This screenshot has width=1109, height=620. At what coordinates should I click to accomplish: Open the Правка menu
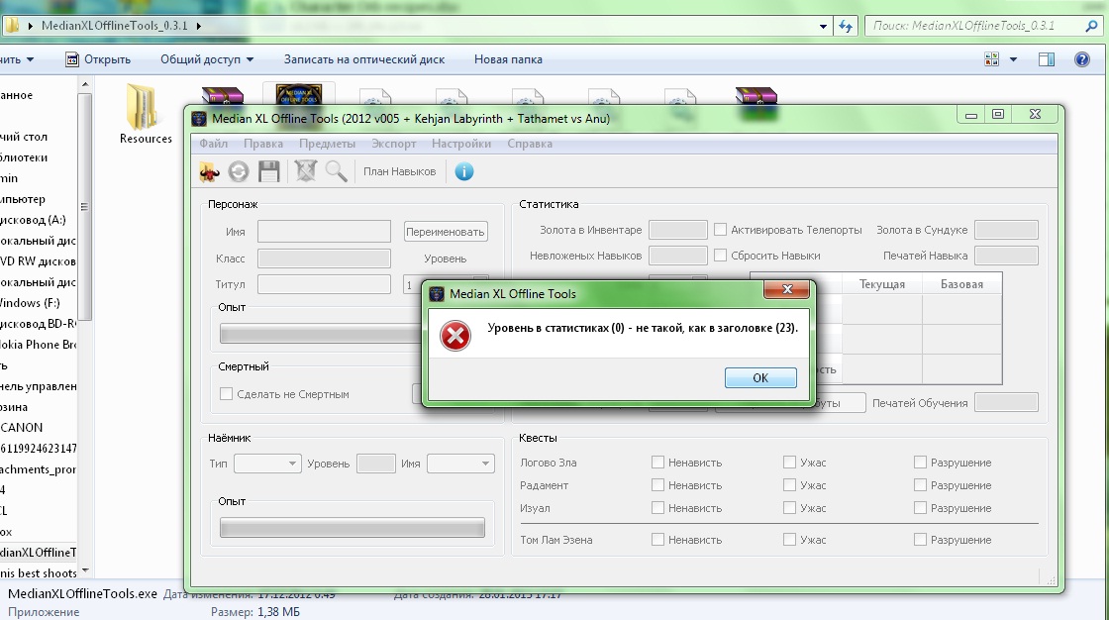tap(263, 144)
